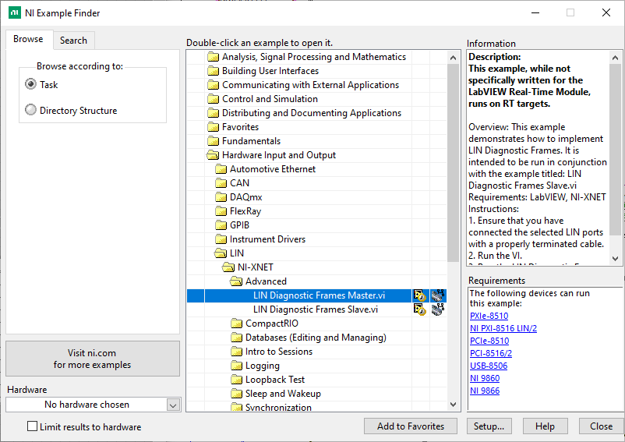Viewport: 625px width, 442px height.
Task: Click example tree scrollbar down arrow
Action: [454, 404]
